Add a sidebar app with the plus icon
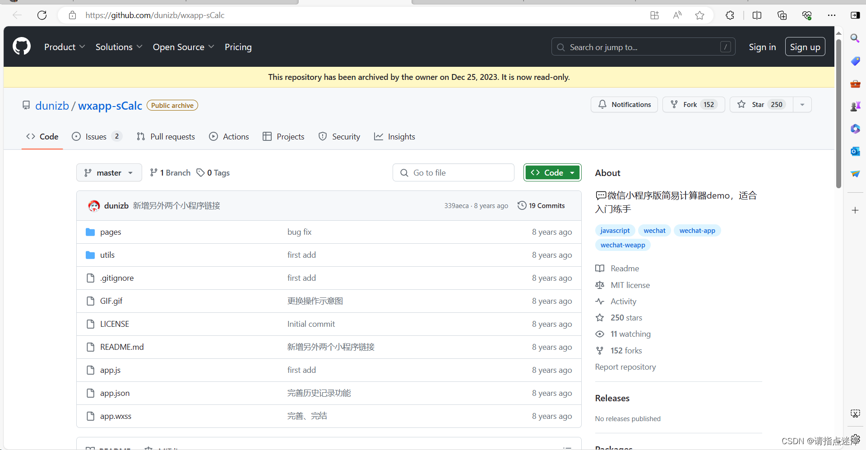The width and height of the screenshot is (866, 450). [855, 210]
